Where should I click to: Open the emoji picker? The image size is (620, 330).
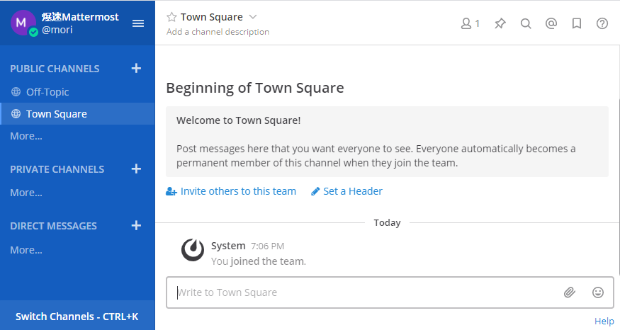(x=598, y=292)
